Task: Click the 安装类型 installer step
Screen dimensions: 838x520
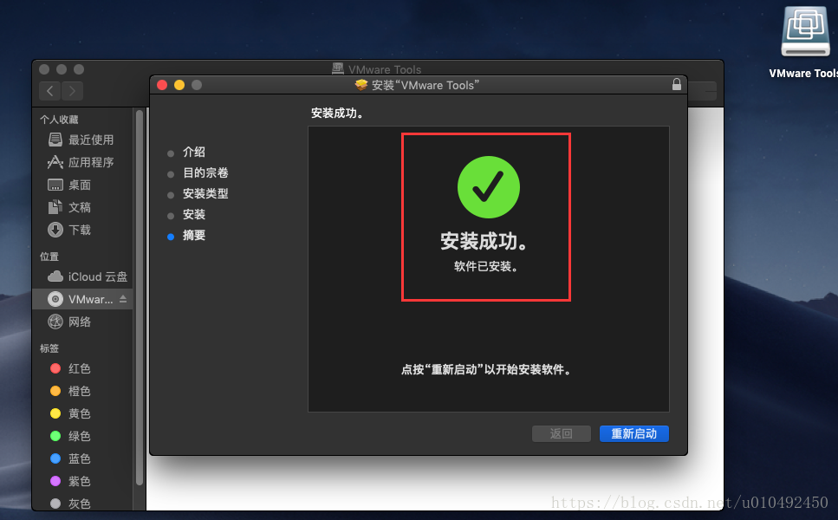Action: click(x=205, y=193)
